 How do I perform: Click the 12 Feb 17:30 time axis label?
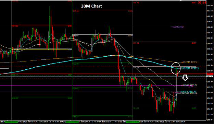click(x=180, y=122)
